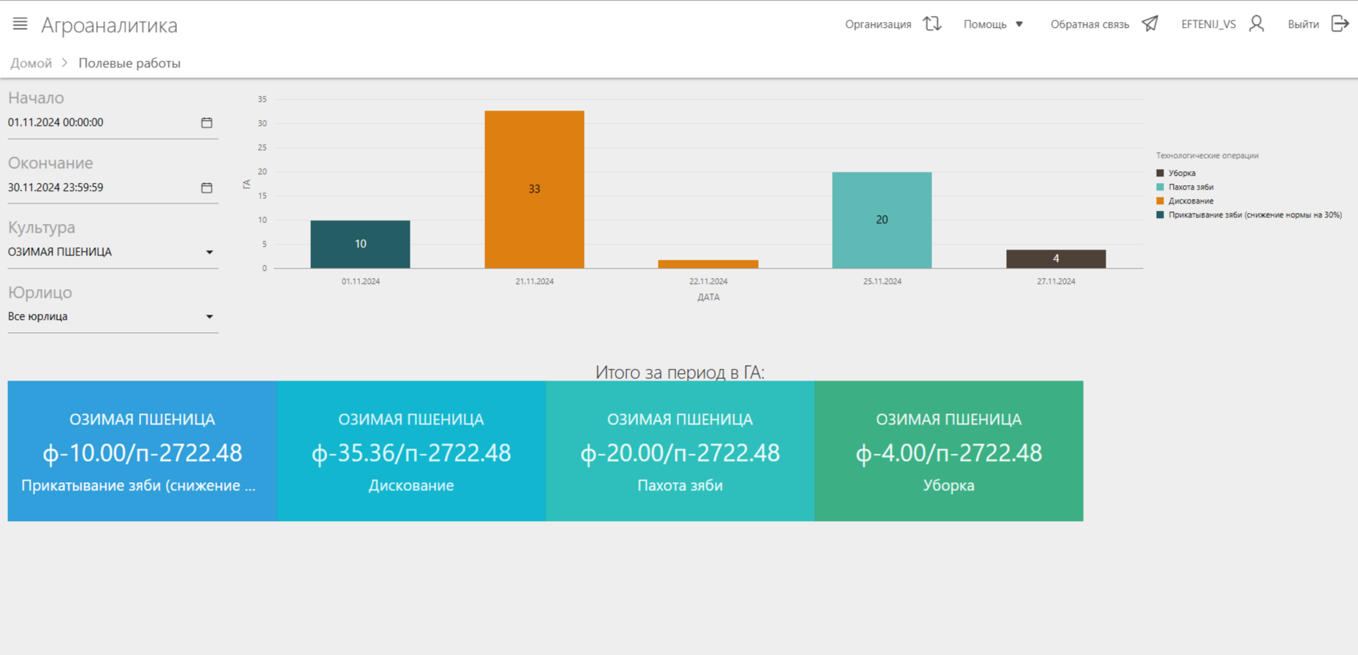Open the Помощь help dropdown menu

tap(993, 24)
